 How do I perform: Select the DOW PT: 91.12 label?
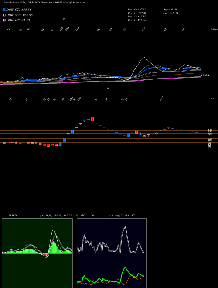click(x=18, y=20)
